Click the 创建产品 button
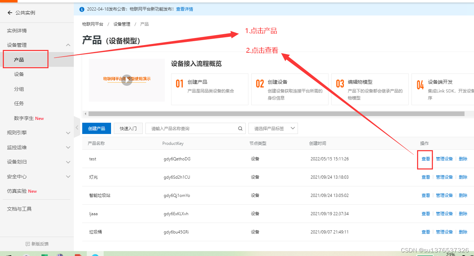 (97, 128)
